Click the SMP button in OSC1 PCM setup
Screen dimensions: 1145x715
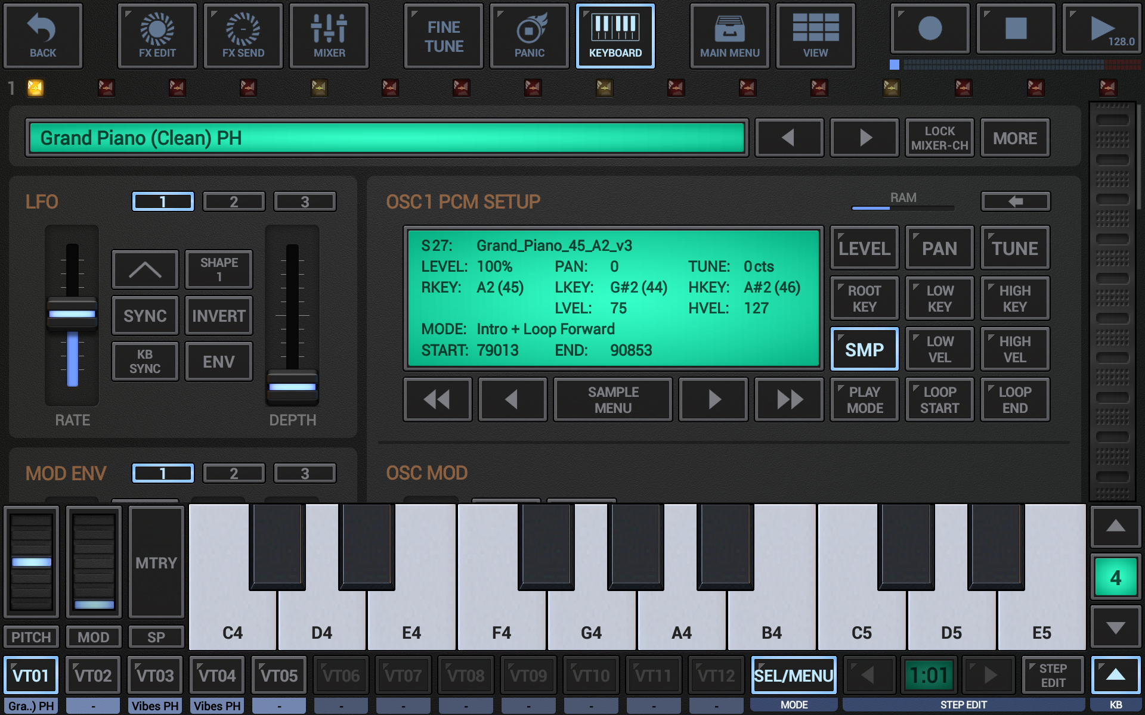coord(864,349)
